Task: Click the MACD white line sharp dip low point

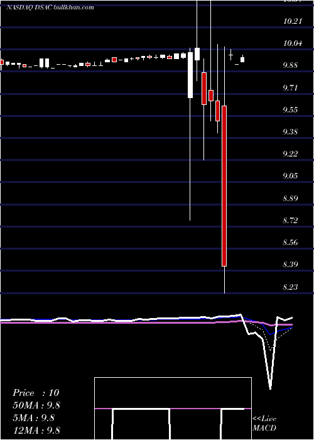Action: tap(270, 388)
